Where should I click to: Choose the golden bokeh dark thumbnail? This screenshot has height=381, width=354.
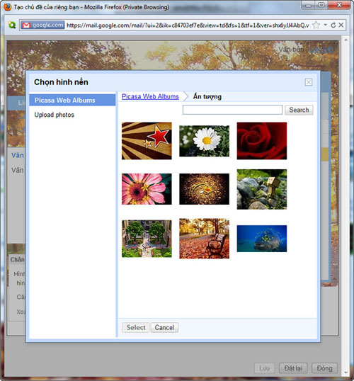pyautogui.click(x=204, y=189)
